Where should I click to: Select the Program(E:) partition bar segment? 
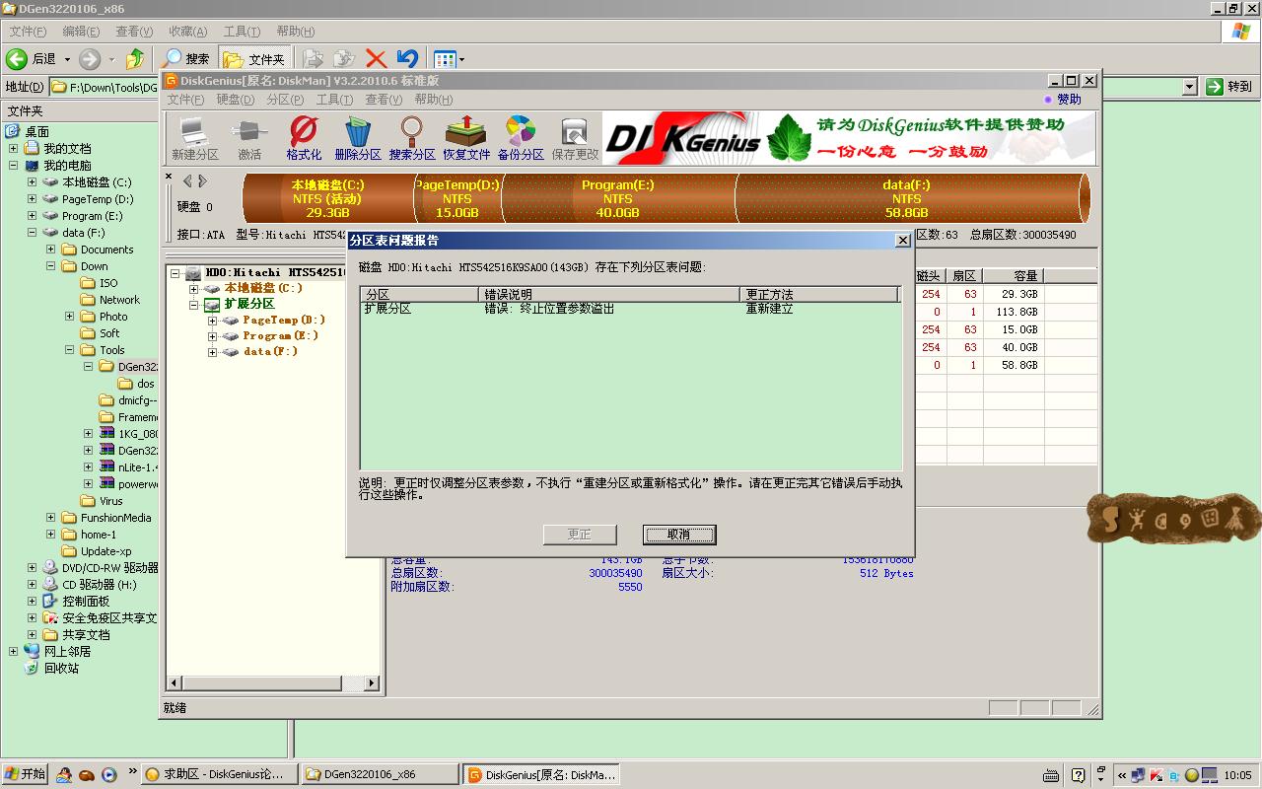click(618, 198)
